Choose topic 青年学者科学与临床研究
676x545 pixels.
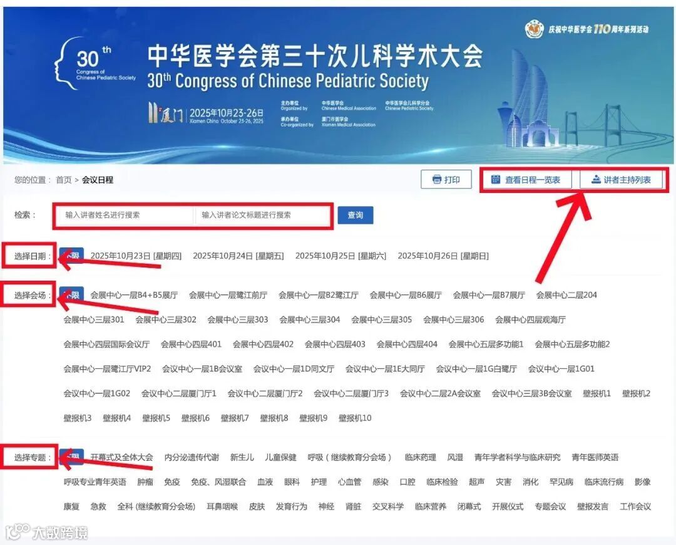click(x=518, y=457)
